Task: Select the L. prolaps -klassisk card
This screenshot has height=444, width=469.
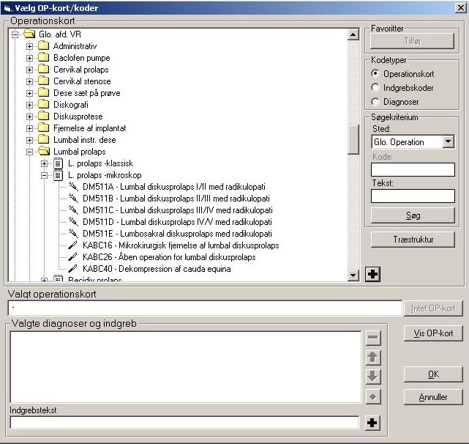Action: point(100,163)
